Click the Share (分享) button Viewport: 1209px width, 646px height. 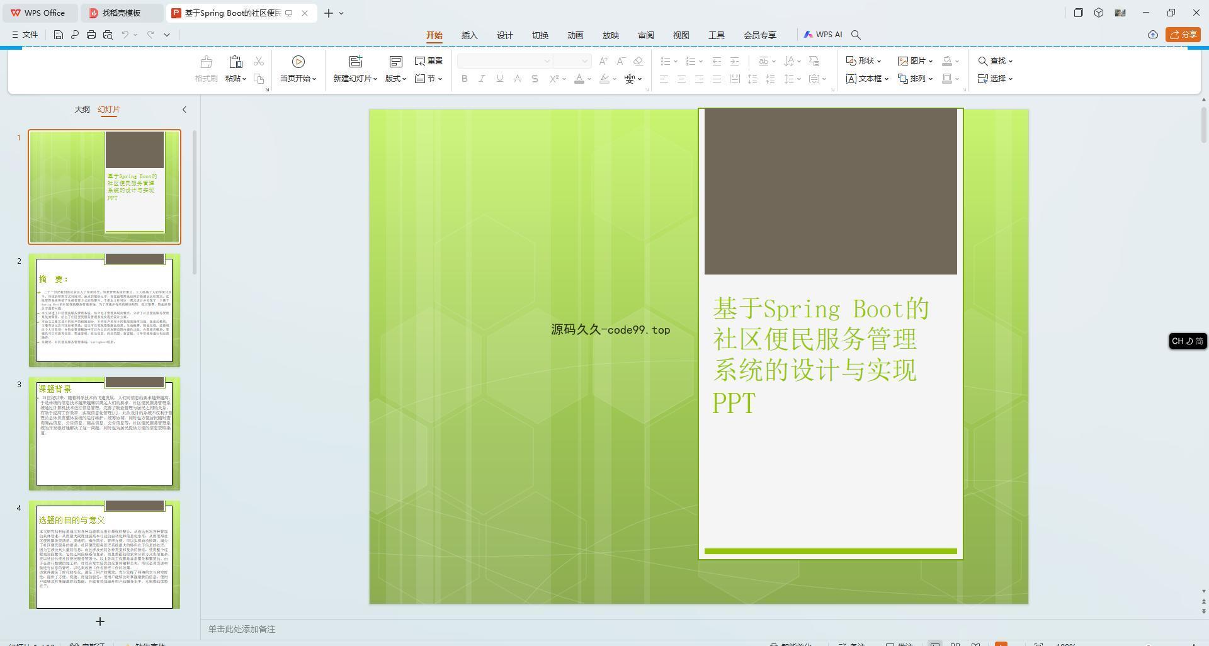[1183, 35]
